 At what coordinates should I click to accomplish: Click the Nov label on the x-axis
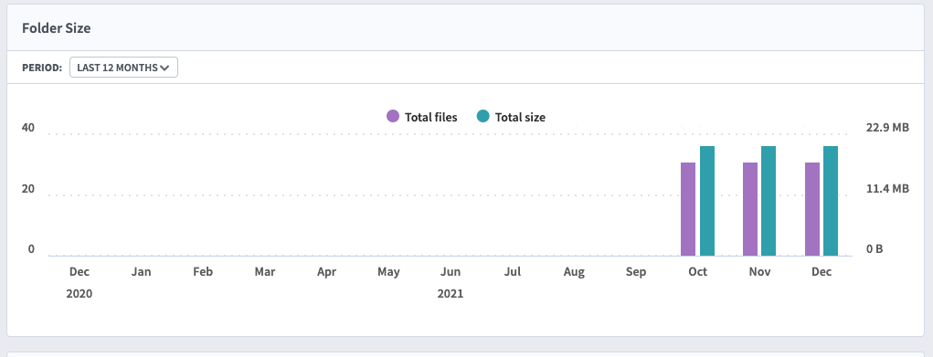pos(760,272)
